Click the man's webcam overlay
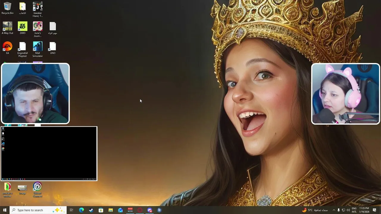 pos(35,93)
